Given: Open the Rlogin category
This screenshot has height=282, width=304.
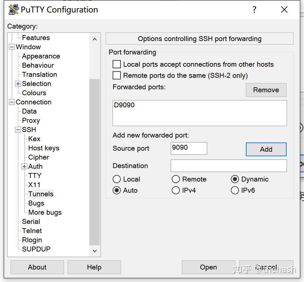Looking at the screenshot, I should pyautogui.click(x=32, y=240).
